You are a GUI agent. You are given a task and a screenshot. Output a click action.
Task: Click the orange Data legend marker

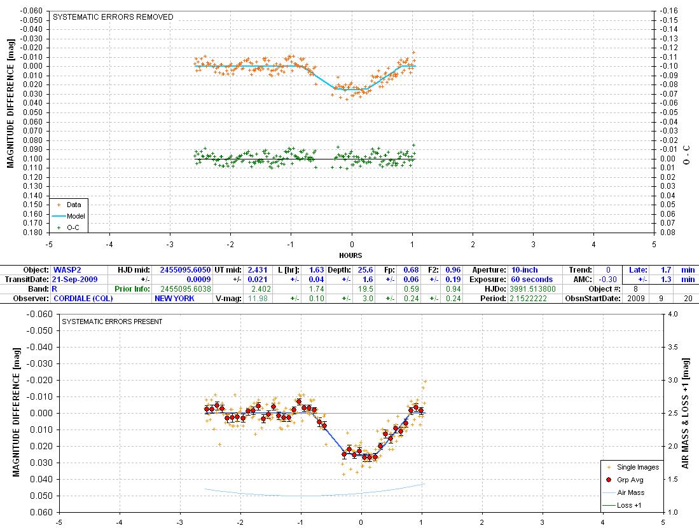[x=59, y=205]
